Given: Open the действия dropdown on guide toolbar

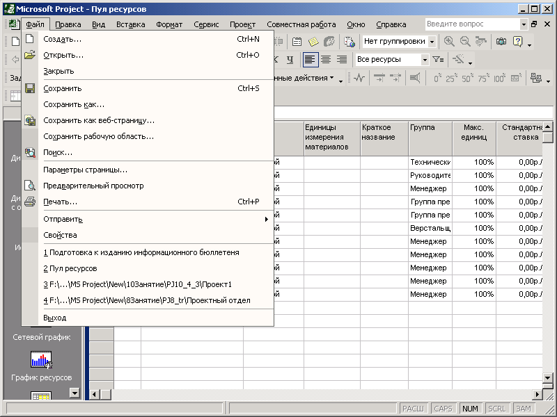Looking at the screenshot, I should pyautogui.click(x=331, y=78).
